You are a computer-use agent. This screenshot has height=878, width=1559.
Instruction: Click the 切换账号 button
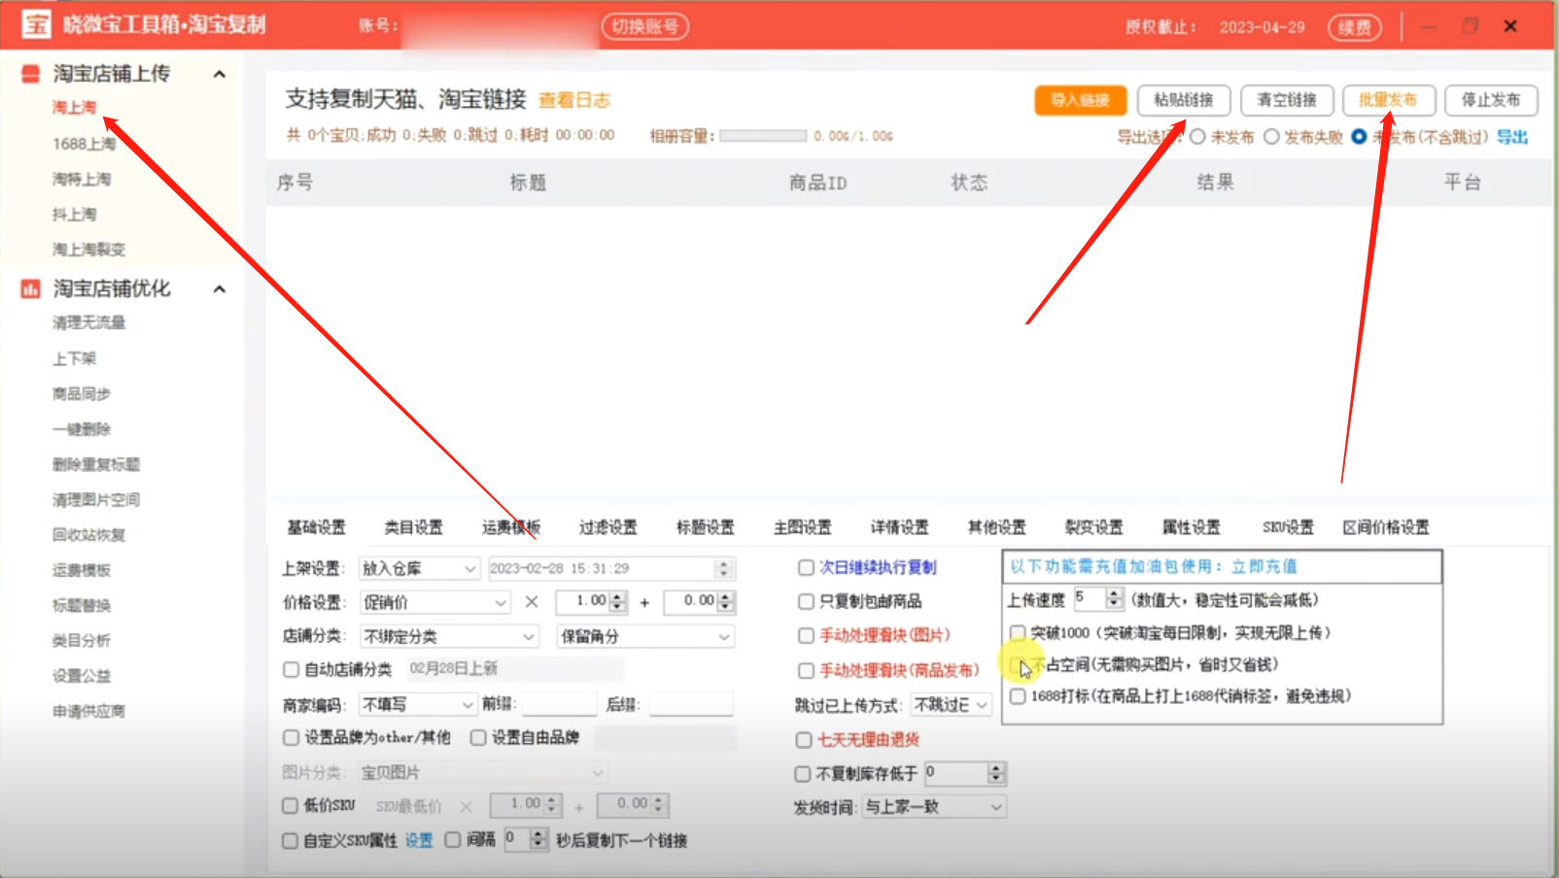645,26
